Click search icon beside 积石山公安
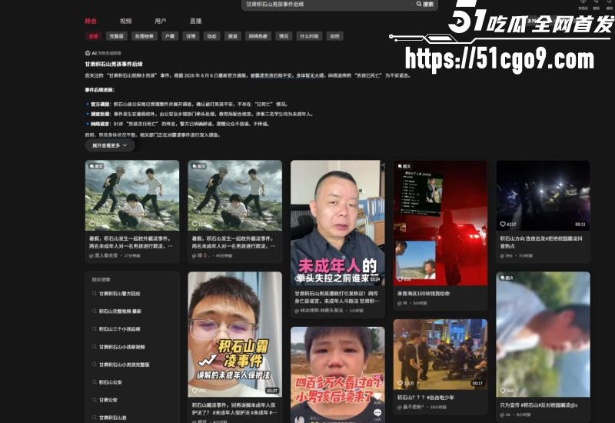The image size is (615, 423). [x=94, y=382]
